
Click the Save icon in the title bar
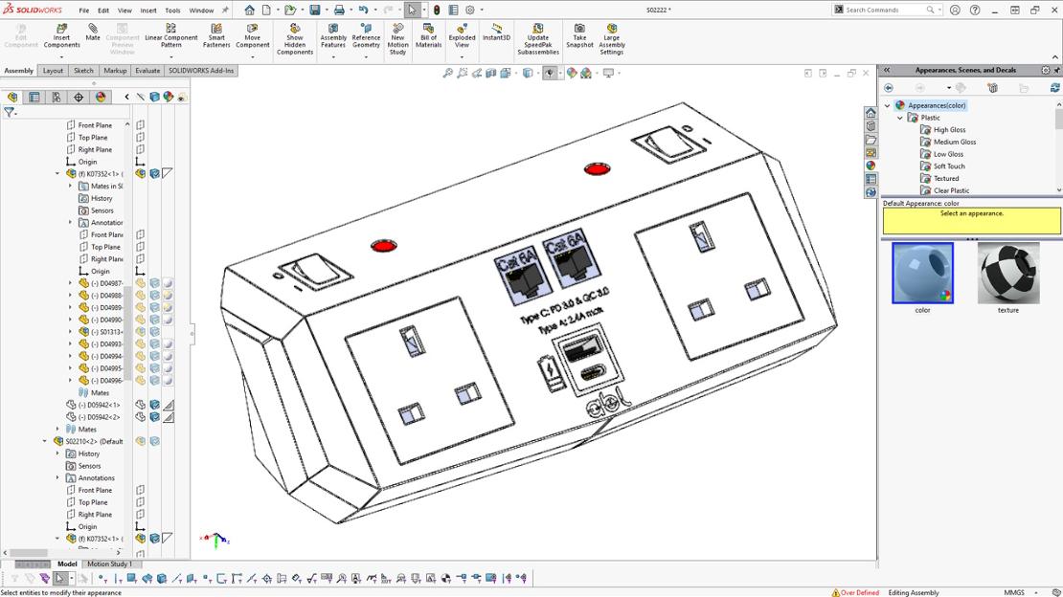pyautogui.click(x=314, y=10)
